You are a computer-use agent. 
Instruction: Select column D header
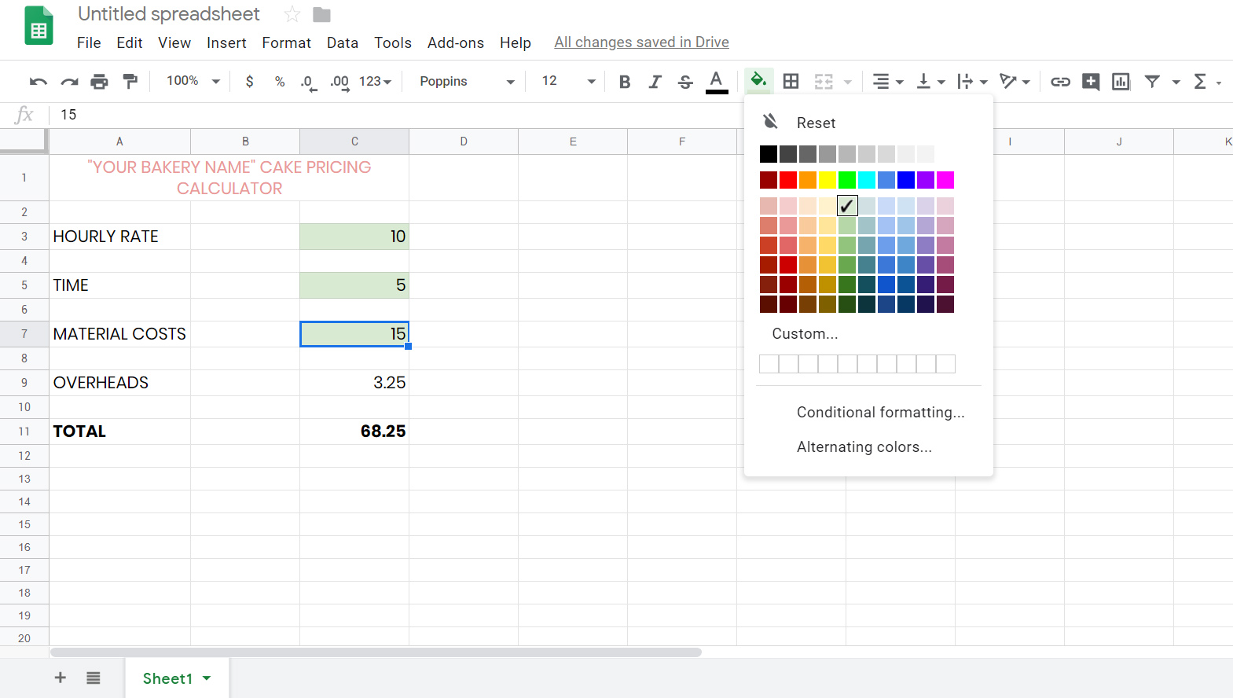tap(464, 141)
